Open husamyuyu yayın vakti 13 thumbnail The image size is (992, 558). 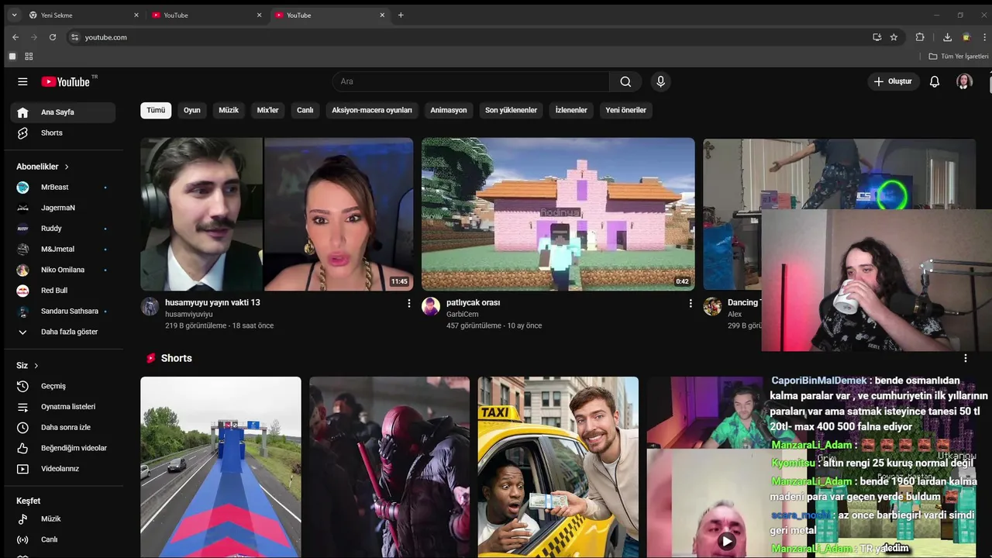(x=277, y=214)
